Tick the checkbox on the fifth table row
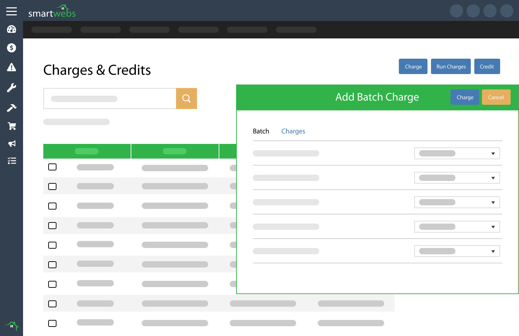The width and height of the screenshot is (519, 336). pyautogui.click(x=52, y=245)
